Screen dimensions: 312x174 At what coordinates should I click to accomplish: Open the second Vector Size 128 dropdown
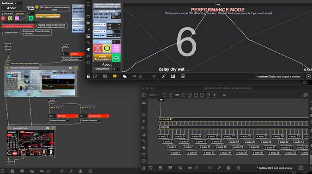(114, 28)
